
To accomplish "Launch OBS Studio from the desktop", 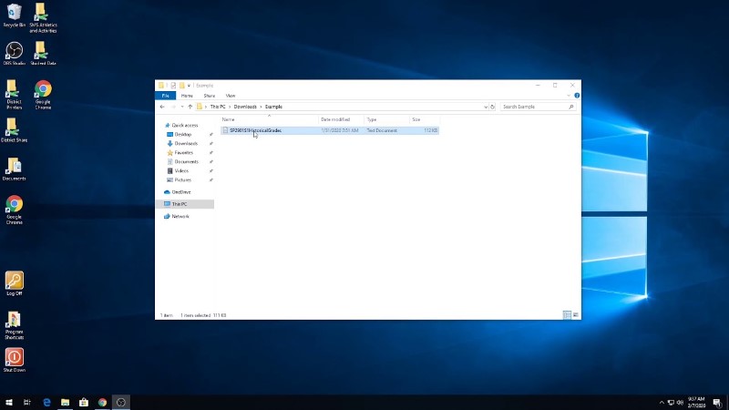I will [14, 51].
